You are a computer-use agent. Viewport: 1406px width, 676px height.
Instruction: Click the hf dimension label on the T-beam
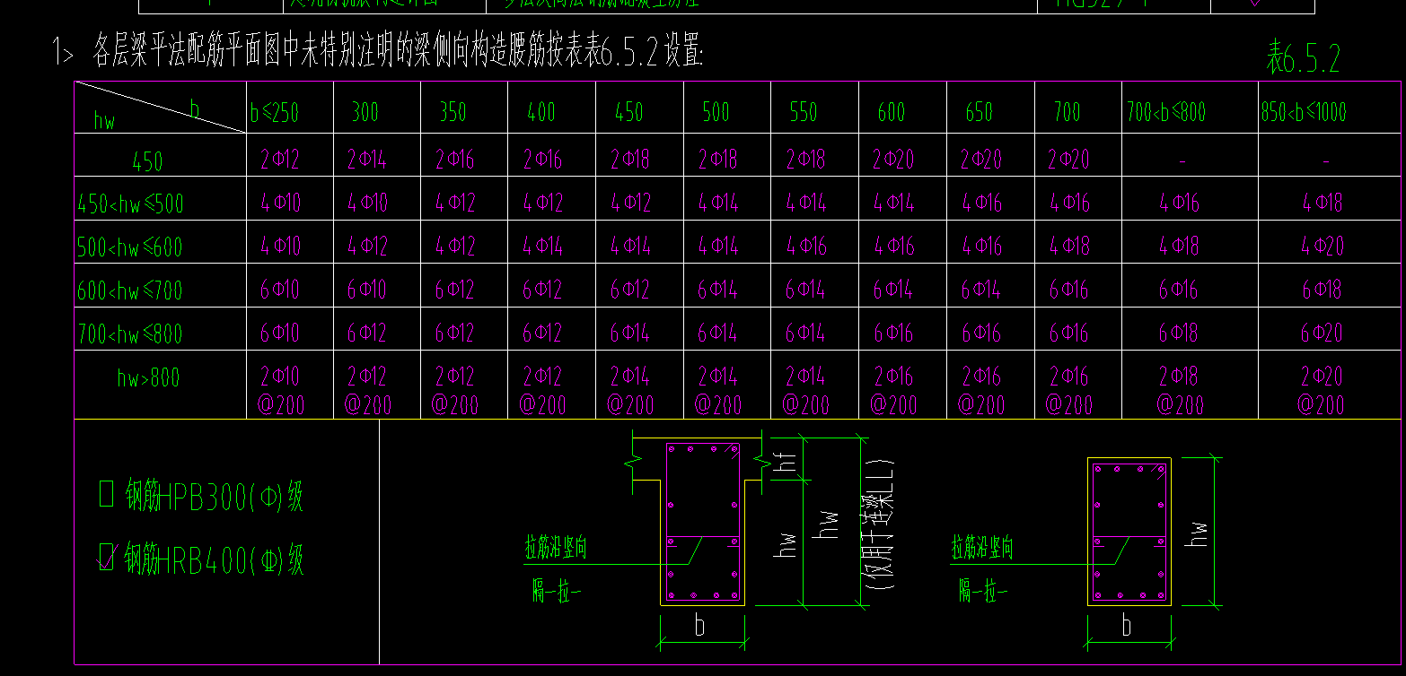785,463
